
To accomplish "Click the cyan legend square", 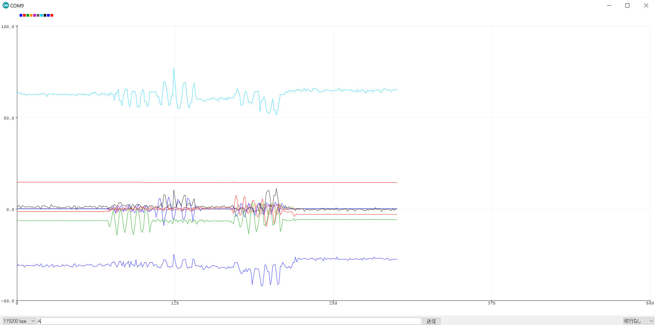I will pos(42,15).
